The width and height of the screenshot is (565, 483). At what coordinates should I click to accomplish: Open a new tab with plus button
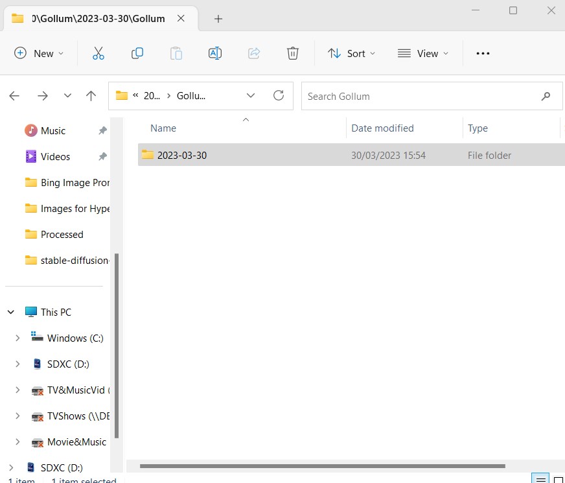[218, 19]
